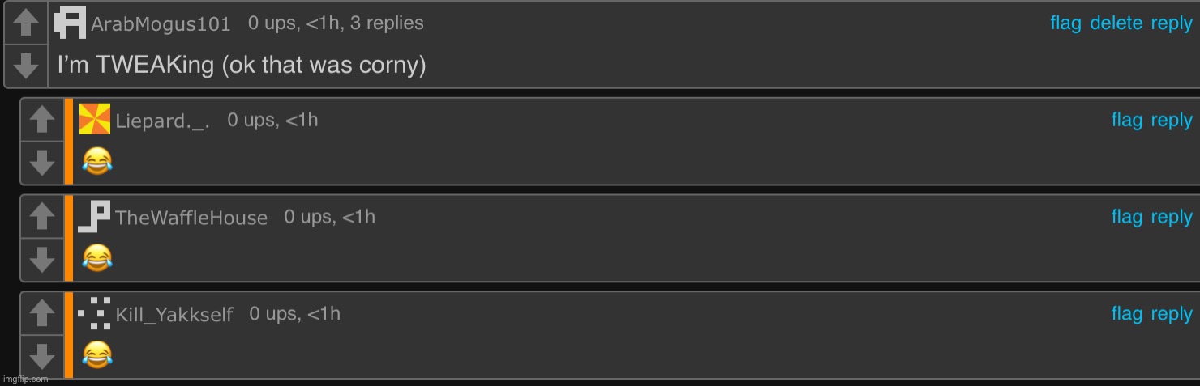Open TheWaffleHouse's profile name
This screenshot has width=1200, height=386.
tap(191, 218)
